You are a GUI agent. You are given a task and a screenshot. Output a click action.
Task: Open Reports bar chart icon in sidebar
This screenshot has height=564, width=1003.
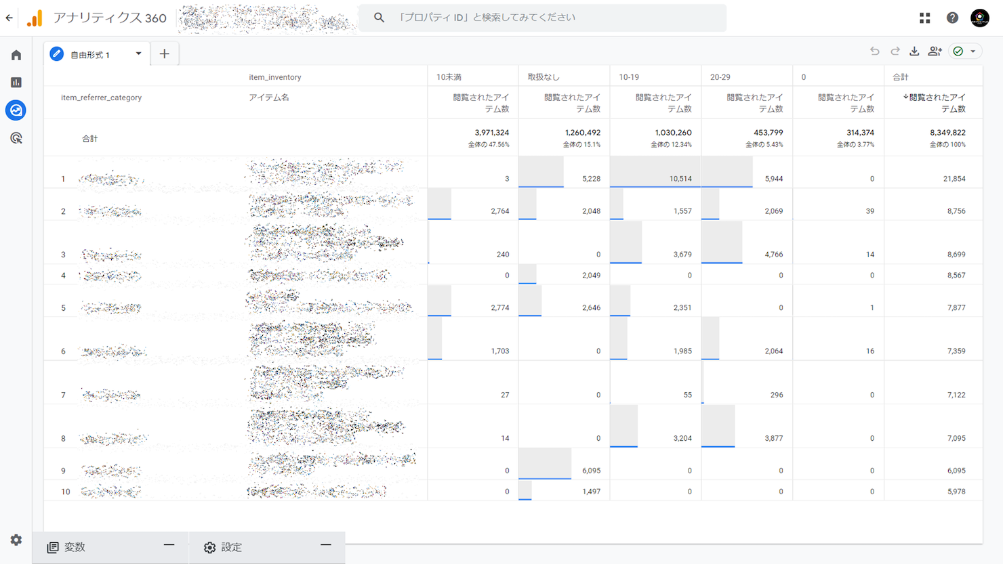tap(16, 83)
